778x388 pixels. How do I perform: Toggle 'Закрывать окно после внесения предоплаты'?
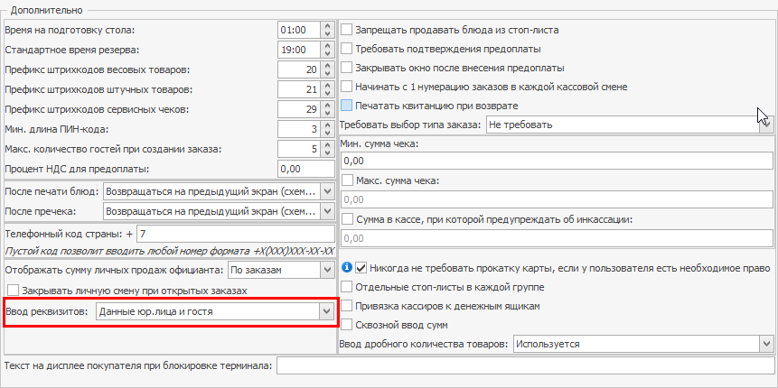click(347, 68)
